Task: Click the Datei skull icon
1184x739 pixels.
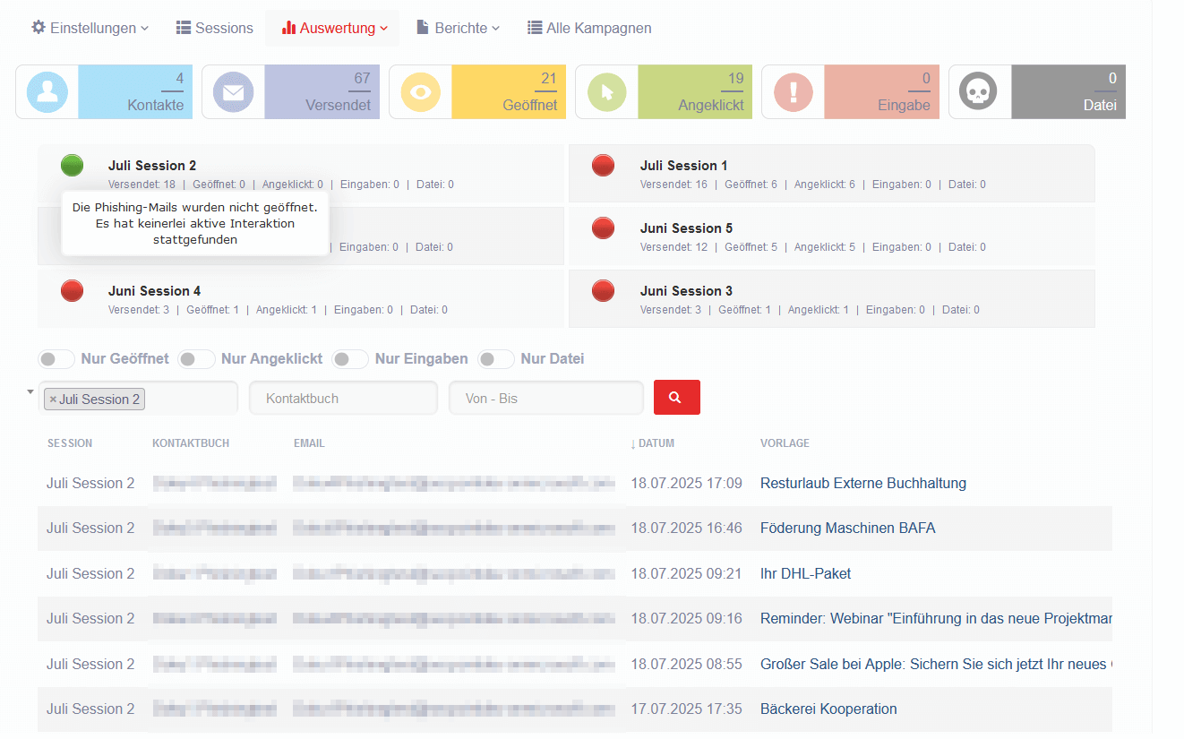Action: click(x=979, y=91)
